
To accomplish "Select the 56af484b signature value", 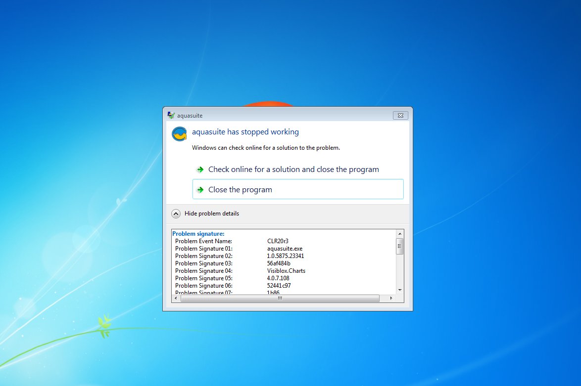I will coord(279,263).
